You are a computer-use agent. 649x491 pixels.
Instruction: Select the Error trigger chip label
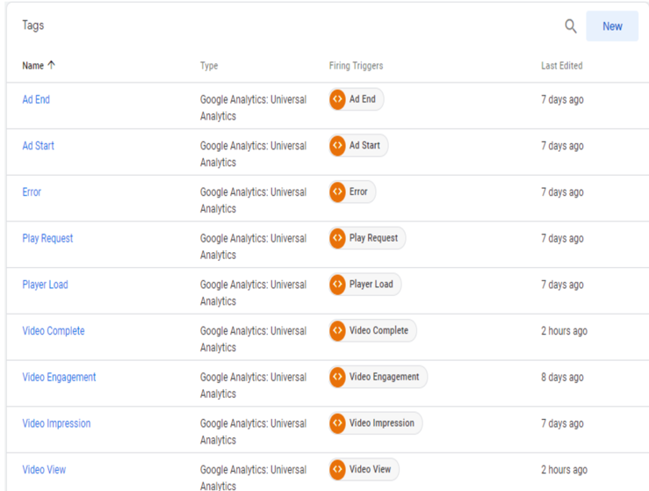358,191
